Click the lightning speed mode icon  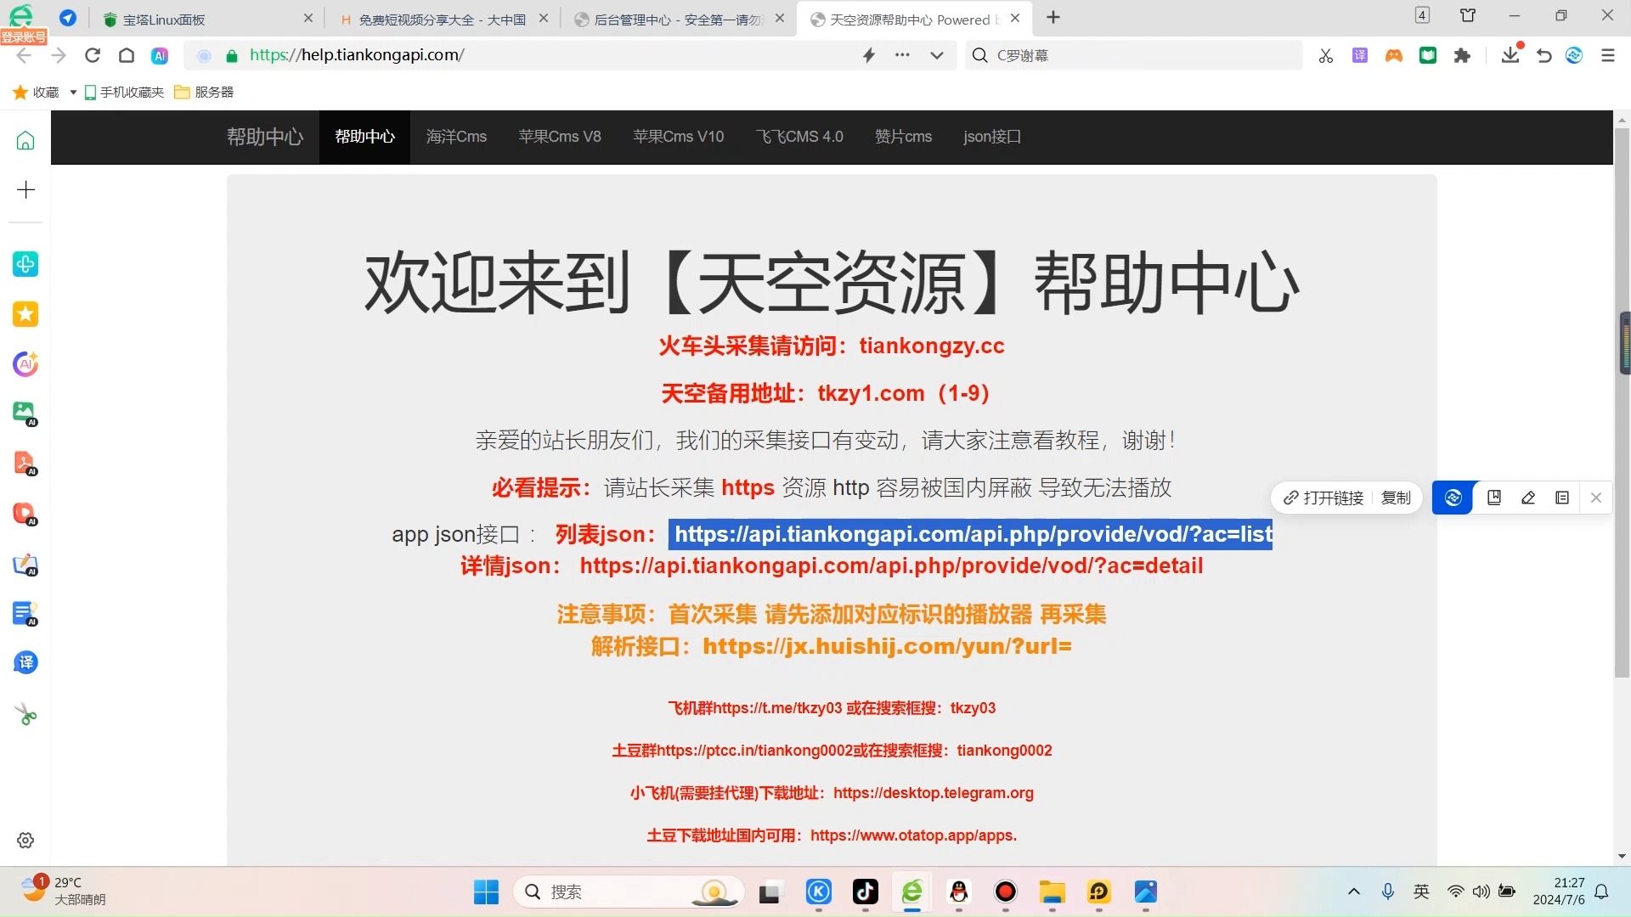click(x=869, y=55)
